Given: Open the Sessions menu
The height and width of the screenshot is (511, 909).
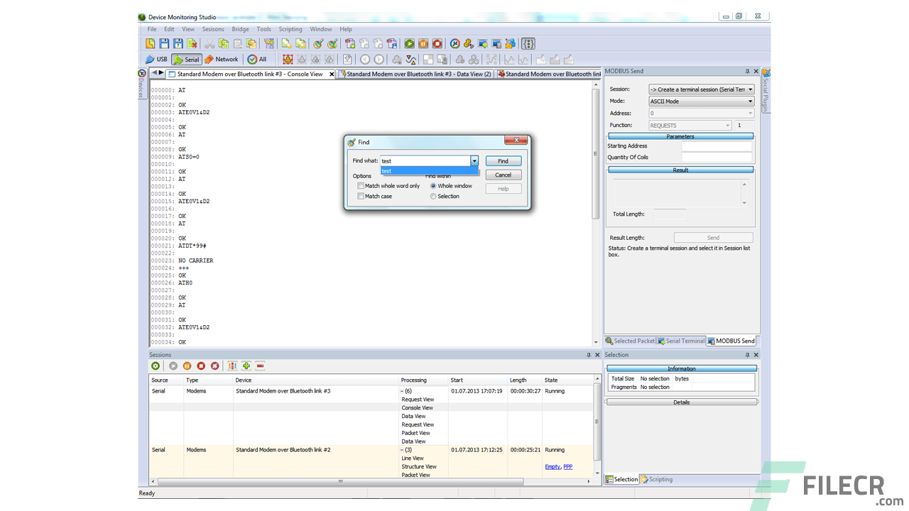Looking at the screenshot, I should pos(213,29).
